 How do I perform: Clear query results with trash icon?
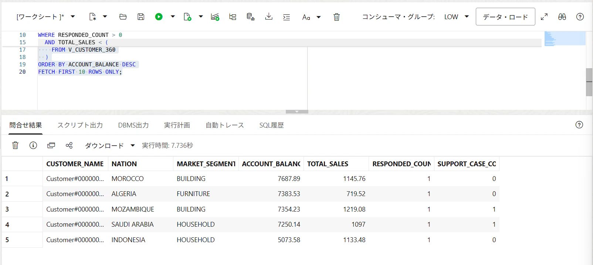[15, 145]
